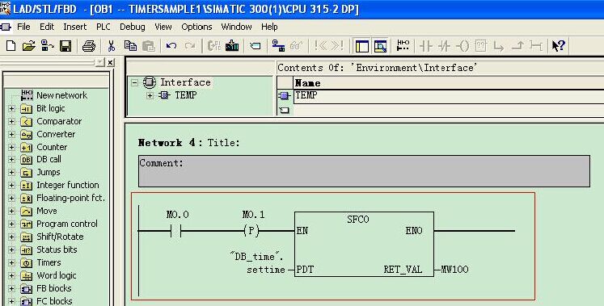Select the FB blocks tree item
Screen dimensions: 604x306
pos(54,288)
